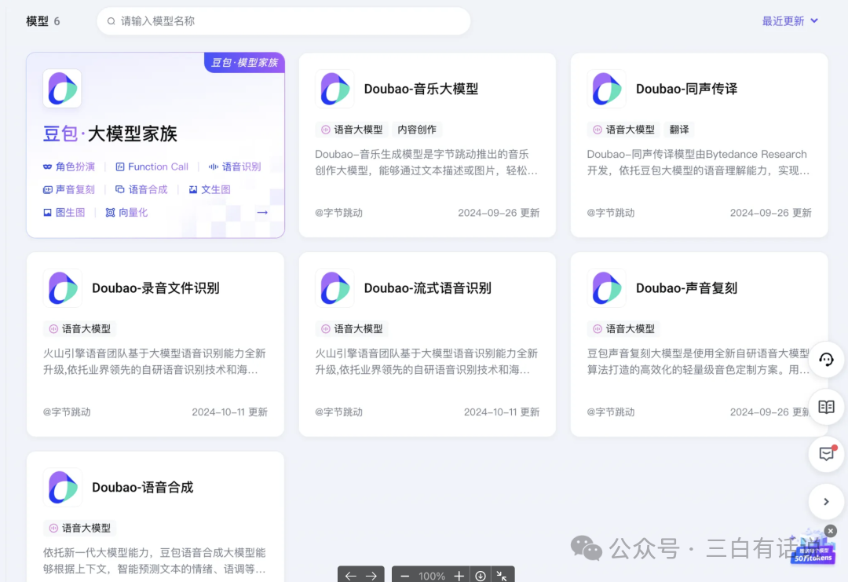
Task: Zoom in with the plus button
Action: tap(459, 576)
